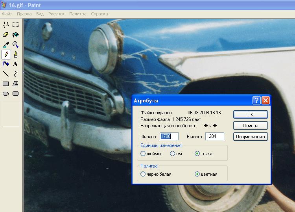Click the Высота height input field

click(x=214, y=136)
